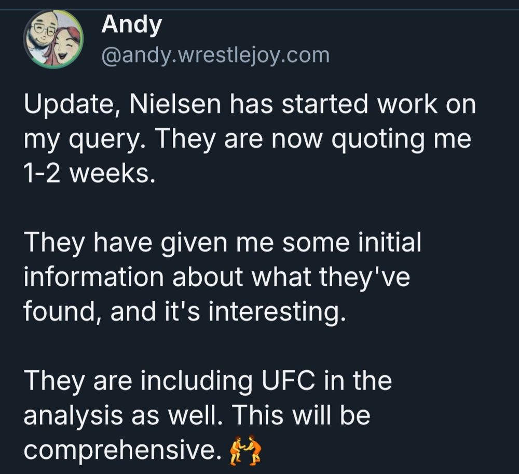Click the display name Andy
This screenshot has width=519, height=474.
point(131,24)
